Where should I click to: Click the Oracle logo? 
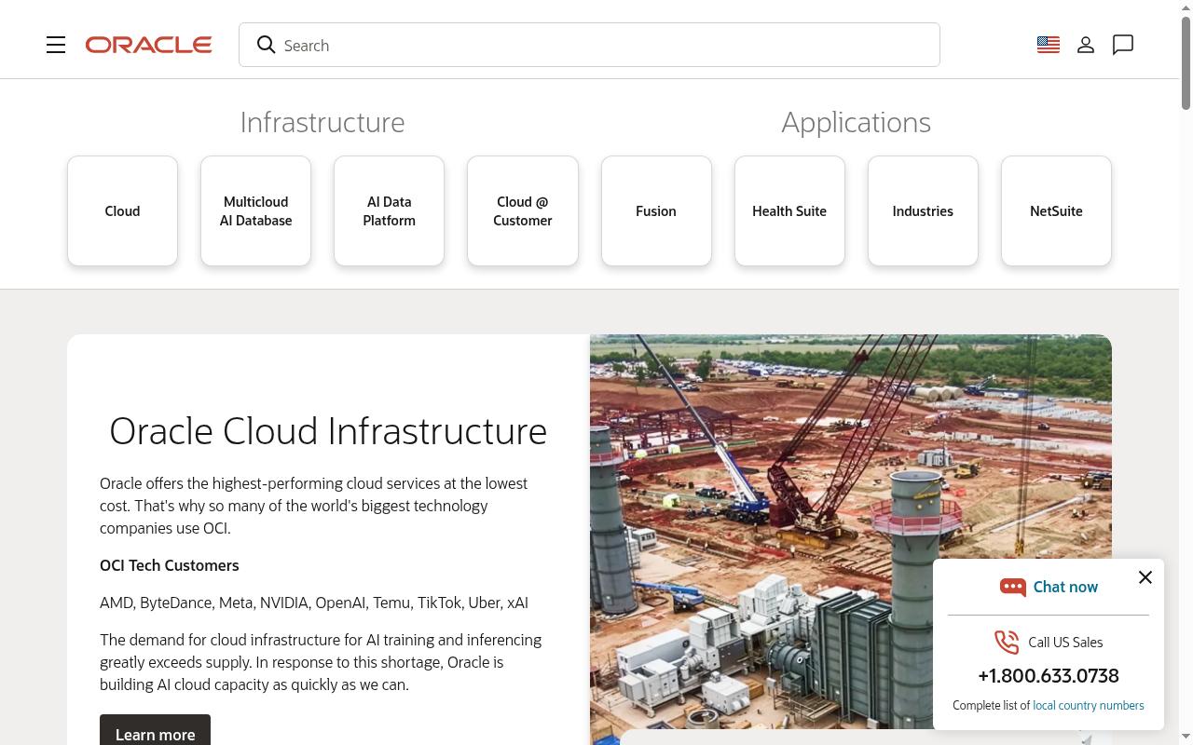coord(148,45)
